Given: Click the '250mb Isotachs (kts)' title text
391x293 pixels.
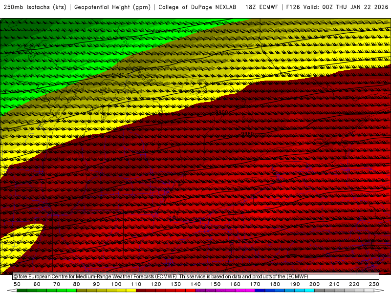Looking at the screenshot, I should pos(35,7).
